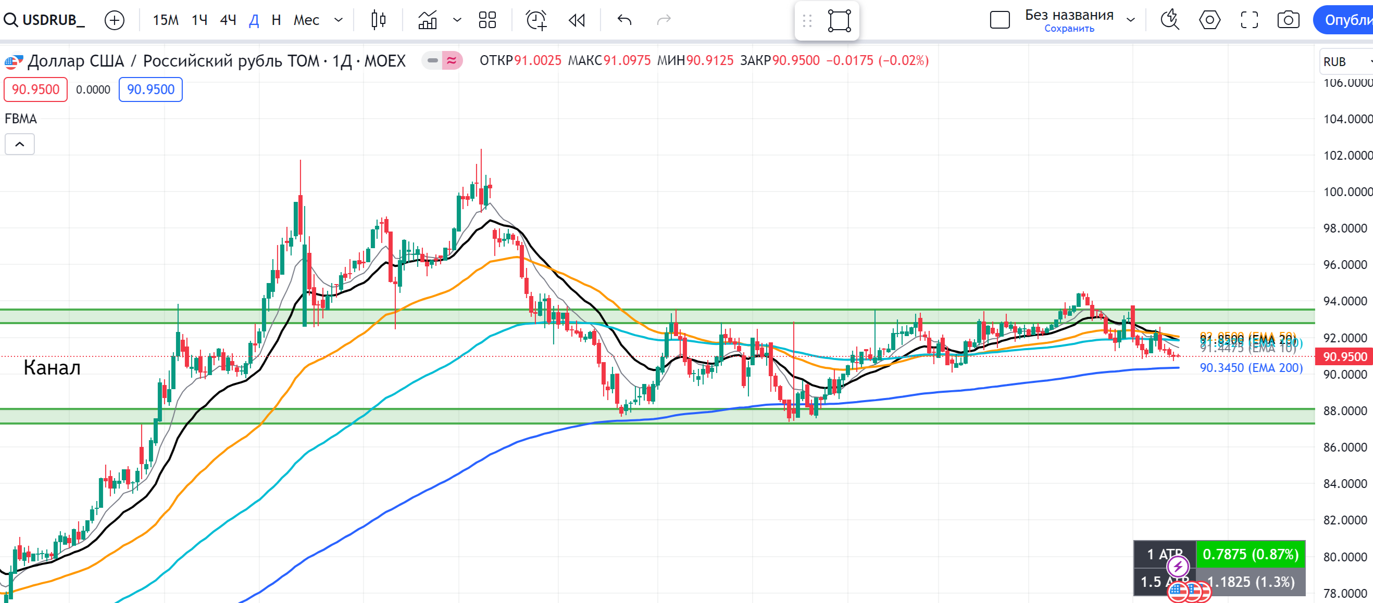
Task: Open the layout grid templates icon
Action: (x=487, y=20)
